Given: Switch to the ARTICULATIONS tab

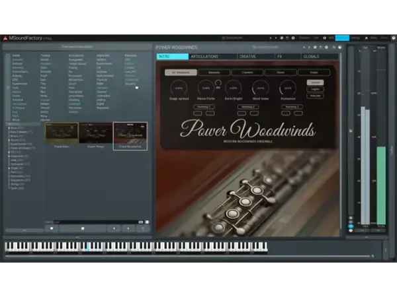Looking at the screenshot, I should [x=213, y=57].
